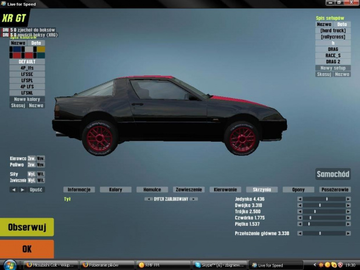Select the LFSSE color scheme

(27, 74)
